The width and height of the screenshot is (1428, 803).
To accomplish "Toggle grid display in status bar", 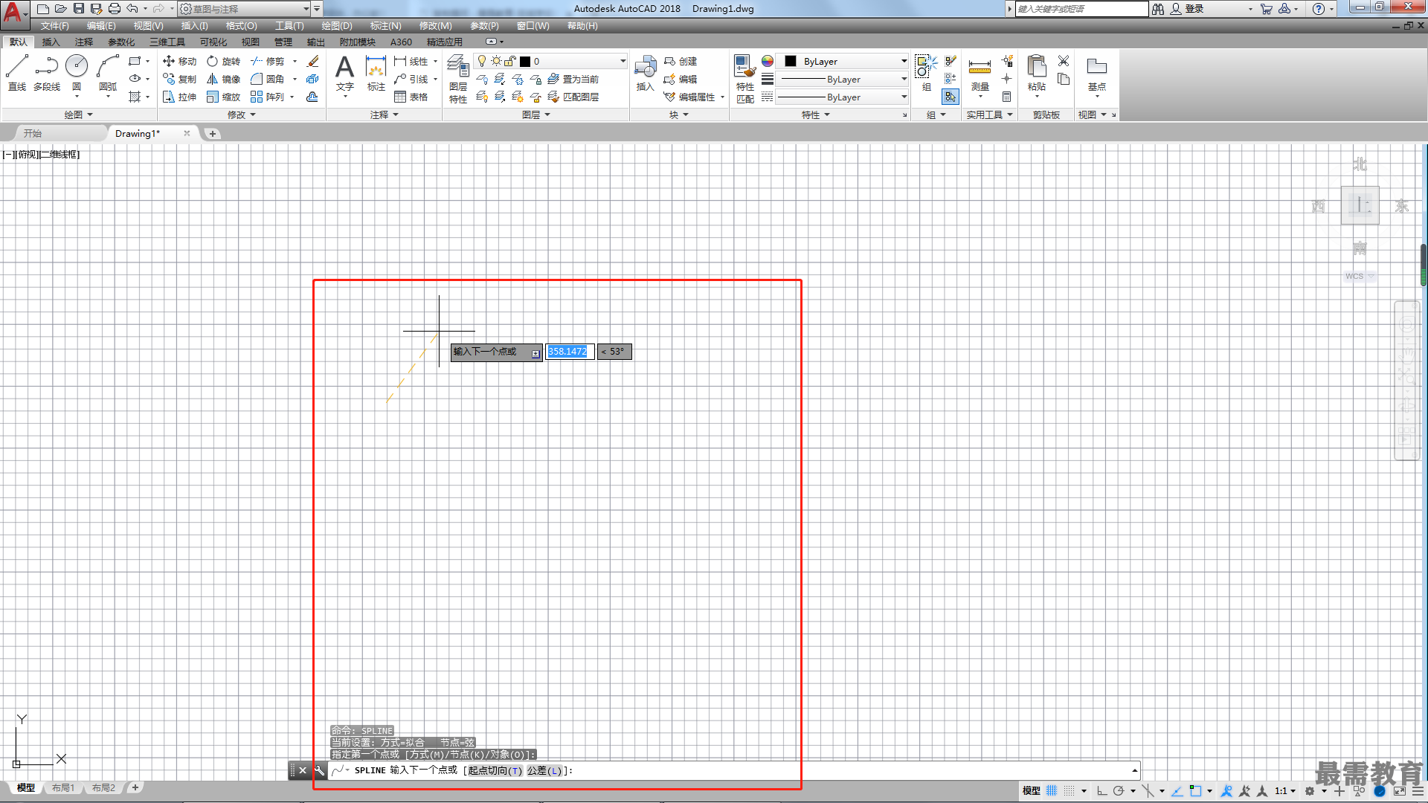I will 1052,791.
